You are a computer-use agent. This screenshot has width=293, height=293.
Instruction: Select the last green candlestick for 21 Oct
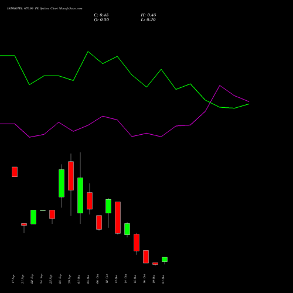[x=165, y=260]
